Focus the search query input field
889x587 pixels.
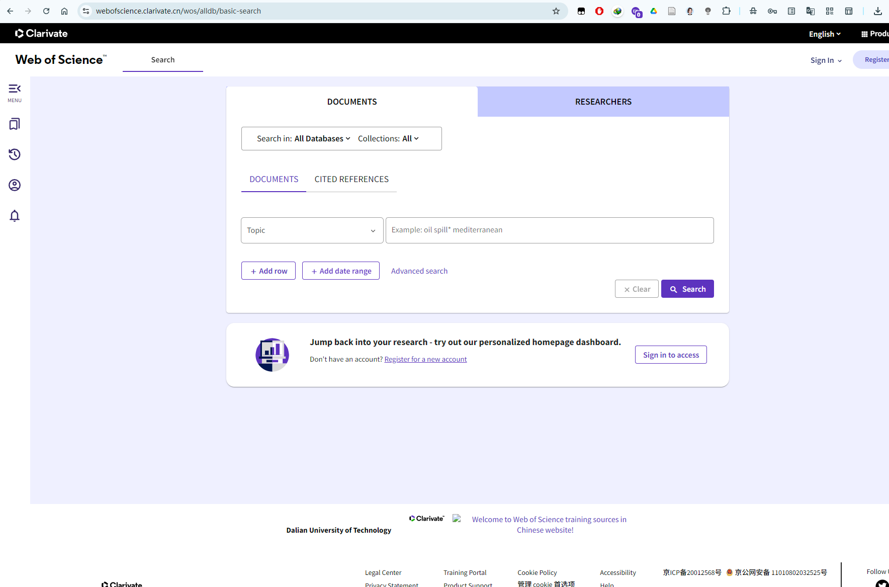tap(550, 230)
